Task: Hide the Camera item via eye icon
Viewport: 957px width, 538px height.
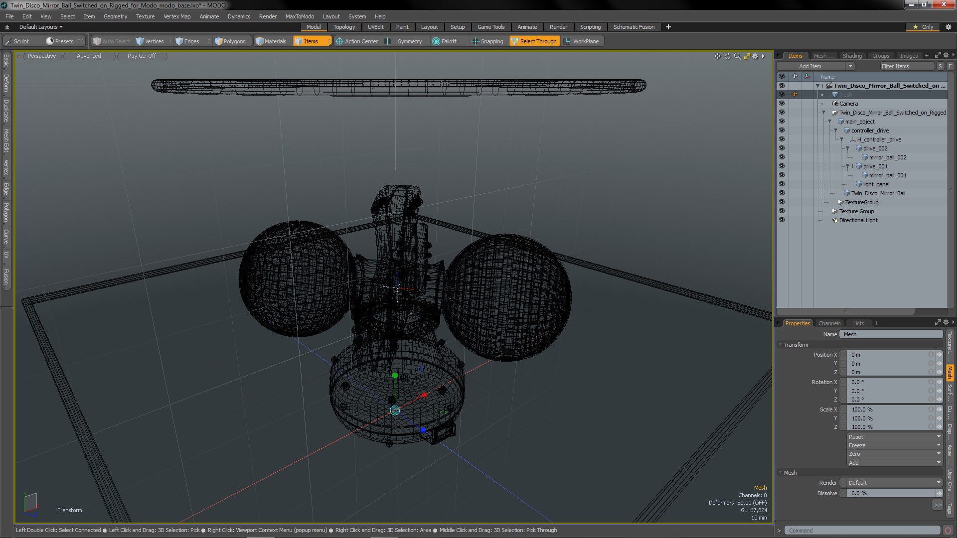Action: [782, 104]
